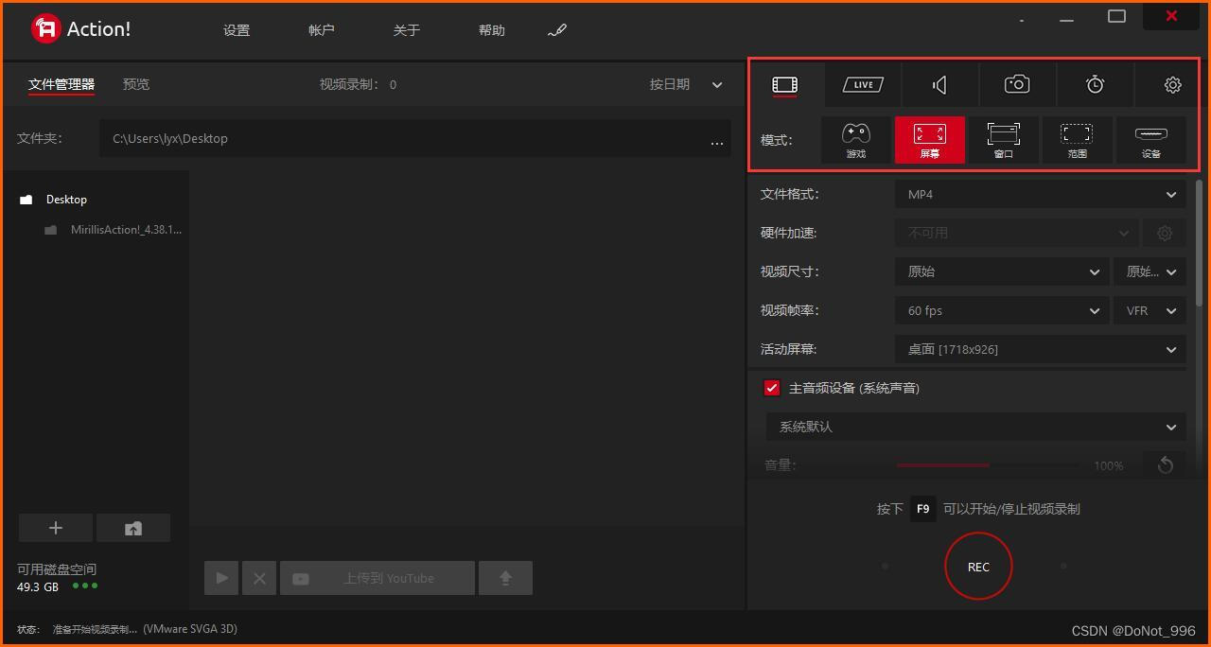
Task: Click the 上传到 YouTube button
Action: pyautogui.click(x=377, y=578)
